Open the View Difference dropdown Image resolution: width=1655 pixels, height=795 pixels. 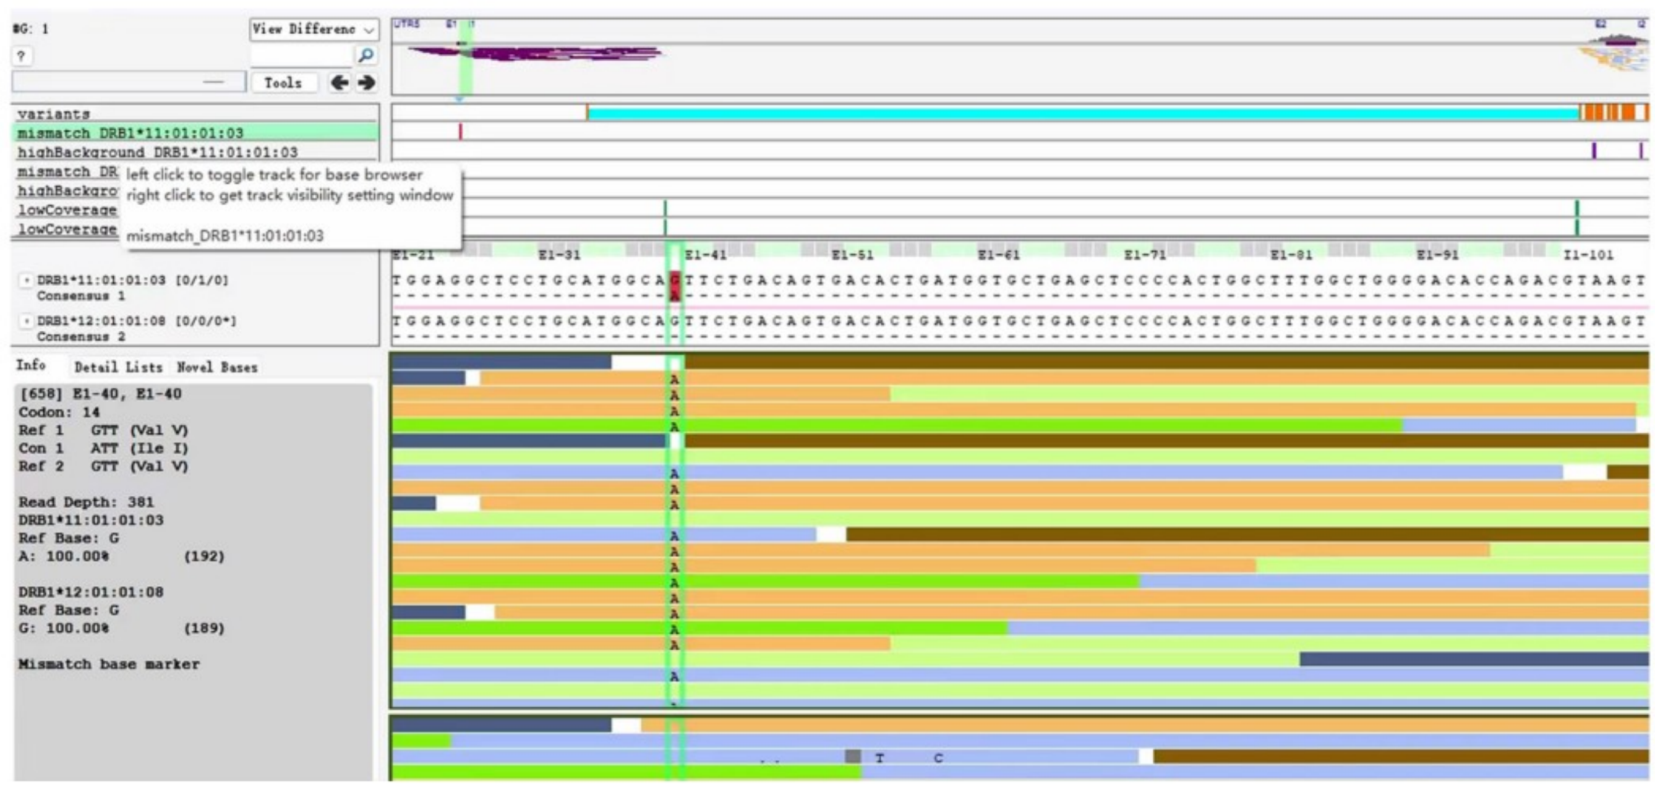pos(314,30)
